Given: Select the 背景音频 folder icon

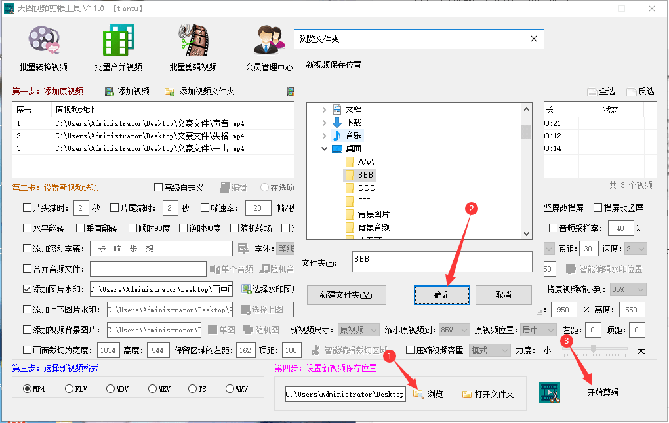Looking at the screenshot, I should tap(350, 228).
